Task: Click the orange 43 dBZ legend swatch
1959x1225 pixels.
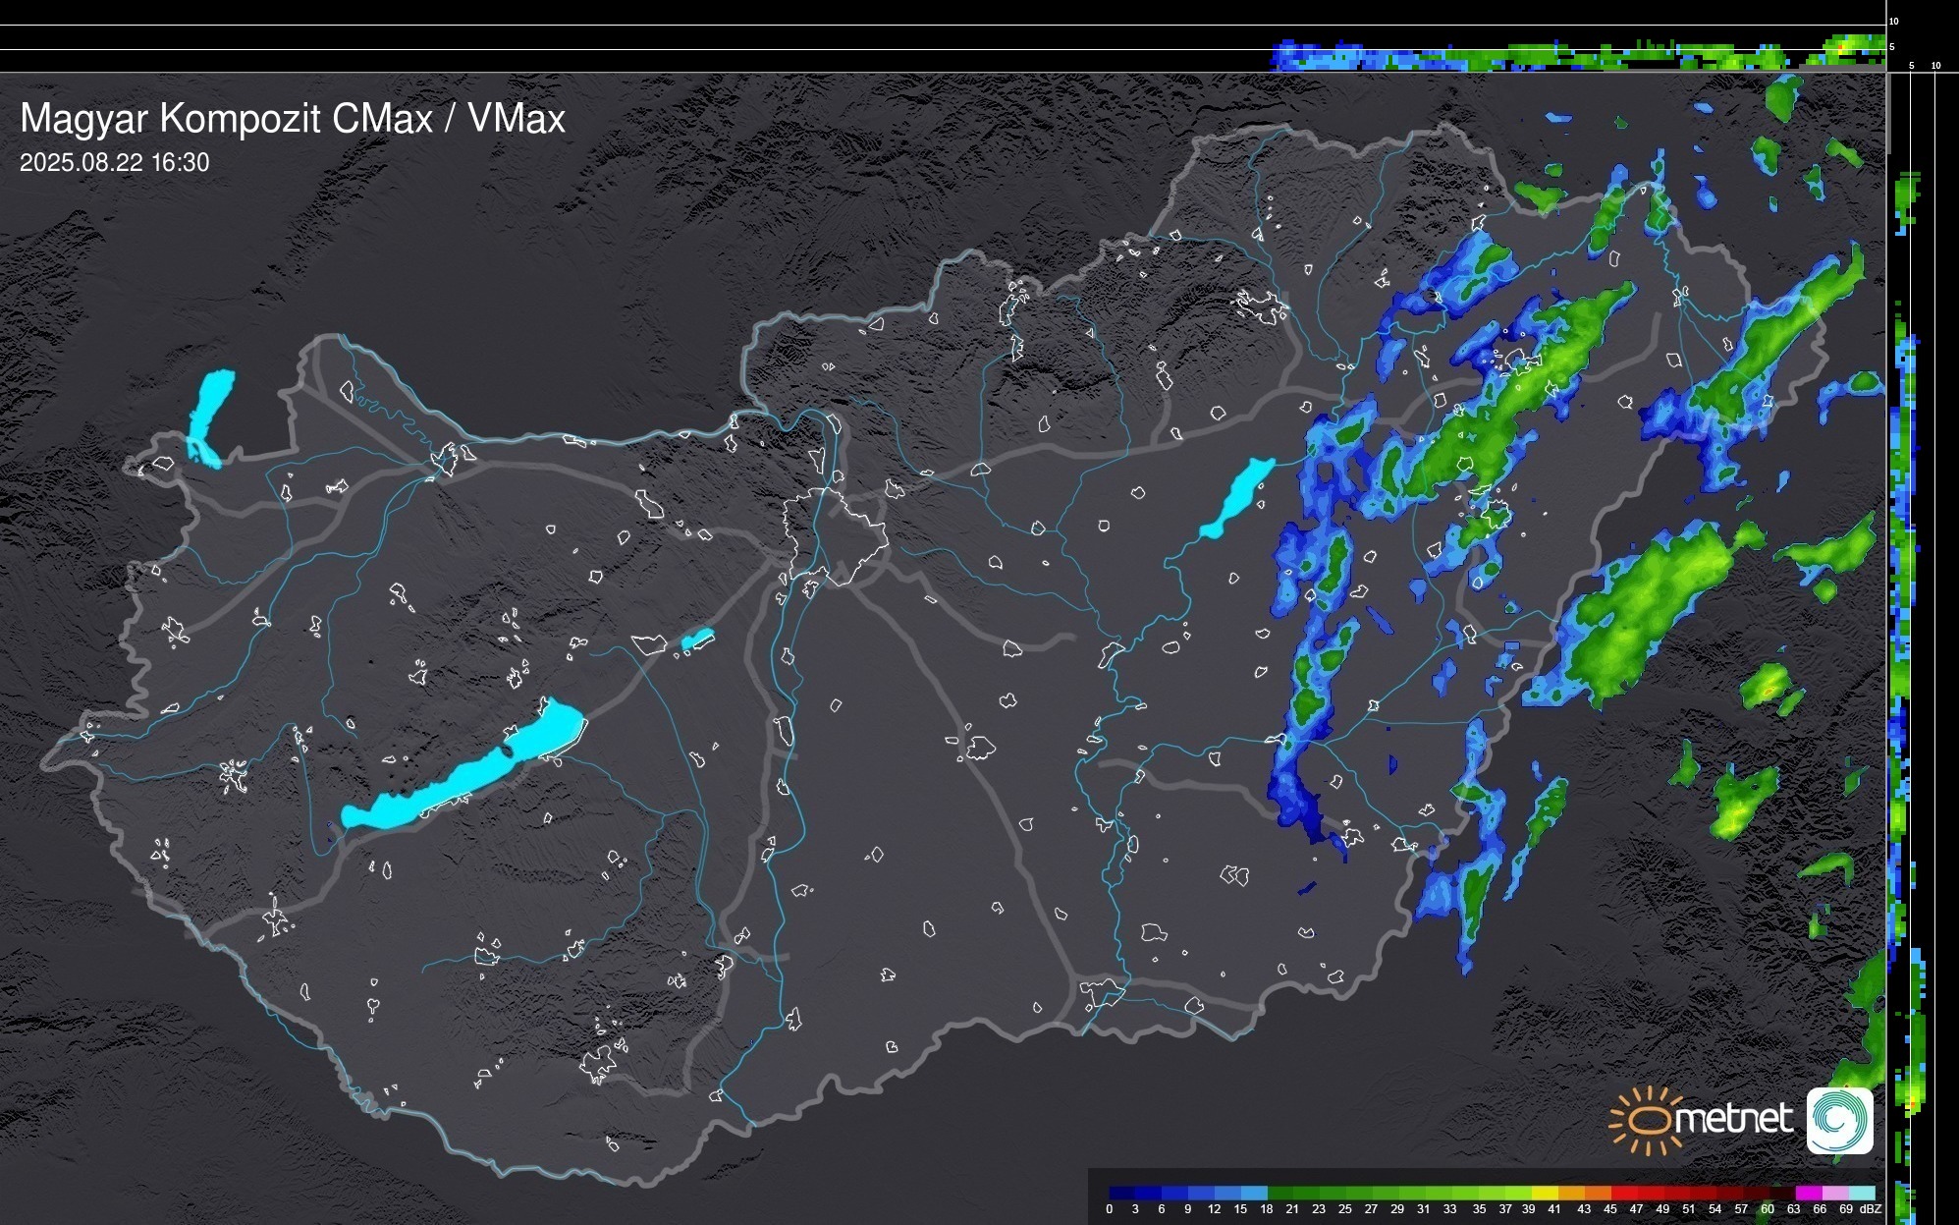Action: tap(1596, 1193)
